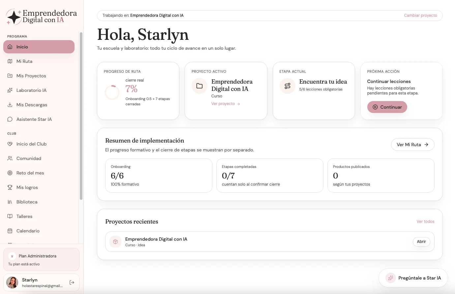The image size is (455, 294).
Task: Navigate to Inicio del Club
Action: (39, 144)
